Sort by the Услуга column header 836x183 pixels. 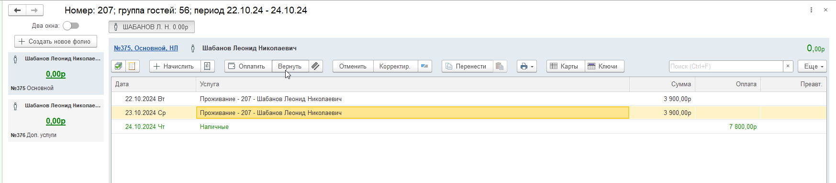click(x=412, y=84)
